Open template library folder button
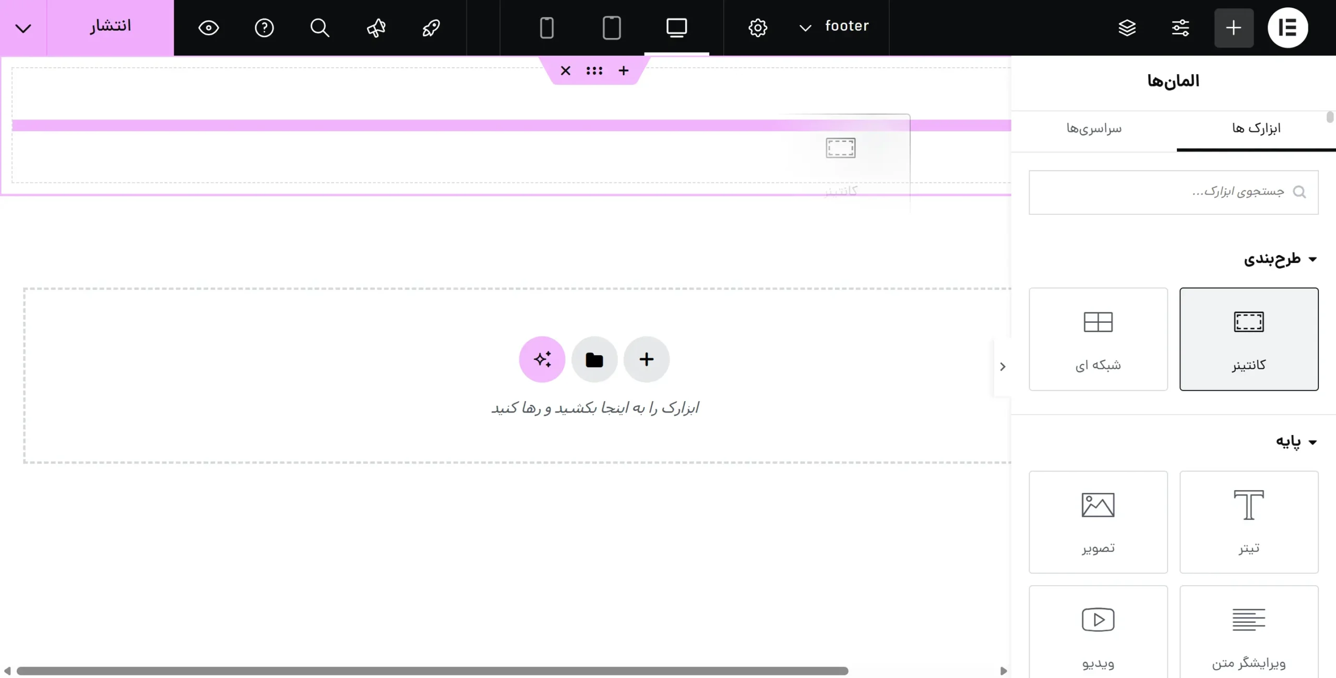Viewport: 1336px width, 678px height. 594,359
